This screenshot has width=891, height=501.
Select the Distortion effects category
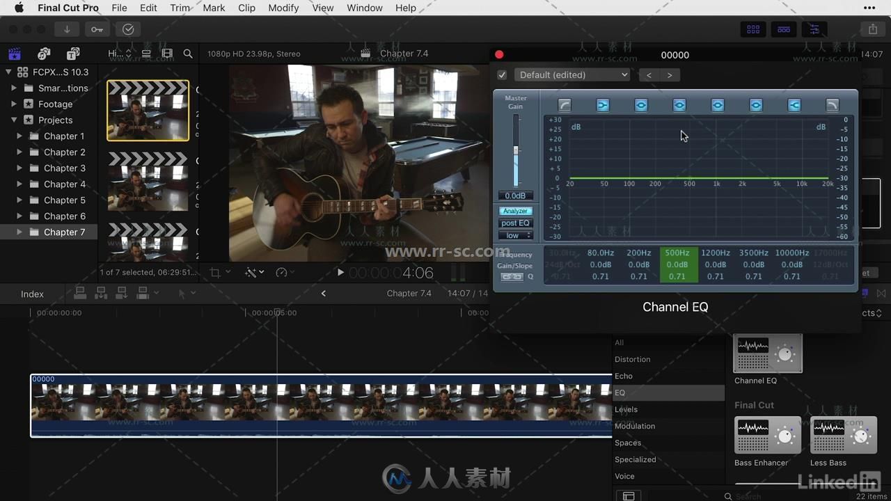click(x=632, y=359)
